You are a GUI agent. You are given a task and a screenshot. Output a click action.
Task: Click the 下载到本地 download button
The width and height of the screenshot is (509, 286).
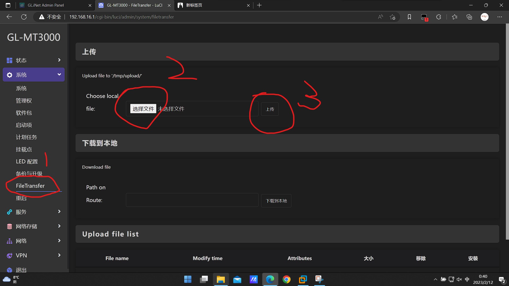(276, 201)
